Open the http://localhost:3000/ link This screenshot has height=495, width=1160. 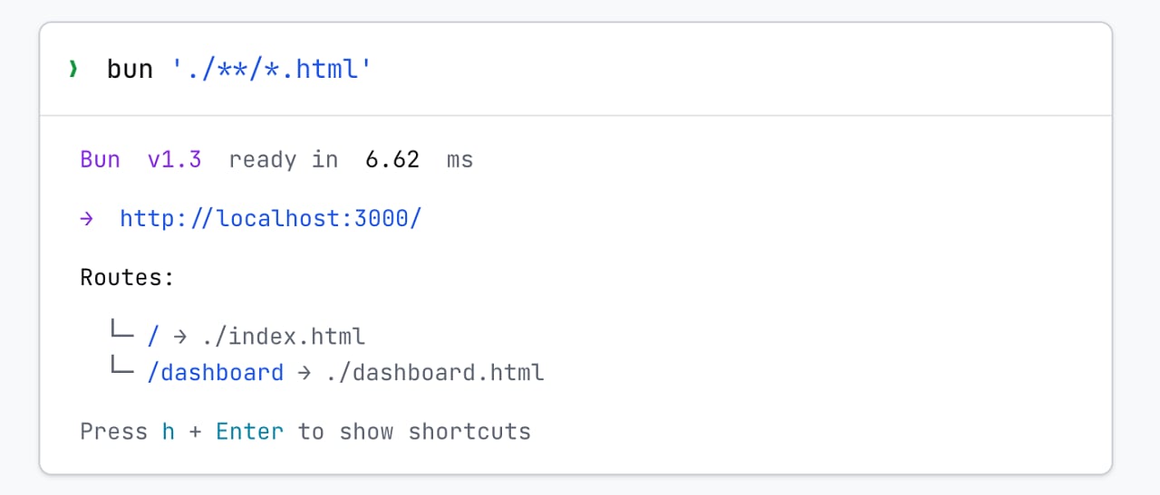270,218
